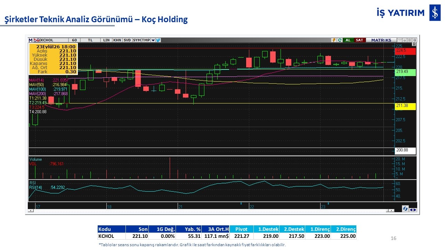
Task: Select the KHN toolbar item
Action: tap(117, 40)
